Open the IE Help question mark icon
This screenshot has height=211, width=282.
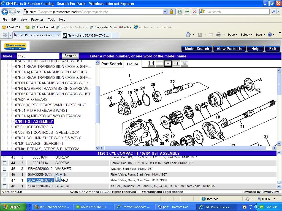click(270, 35)
